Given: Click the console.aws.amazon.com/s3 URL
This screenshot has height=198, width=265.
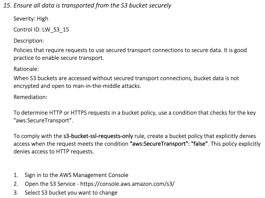Looking at the screenshot, I should point(127,184).
